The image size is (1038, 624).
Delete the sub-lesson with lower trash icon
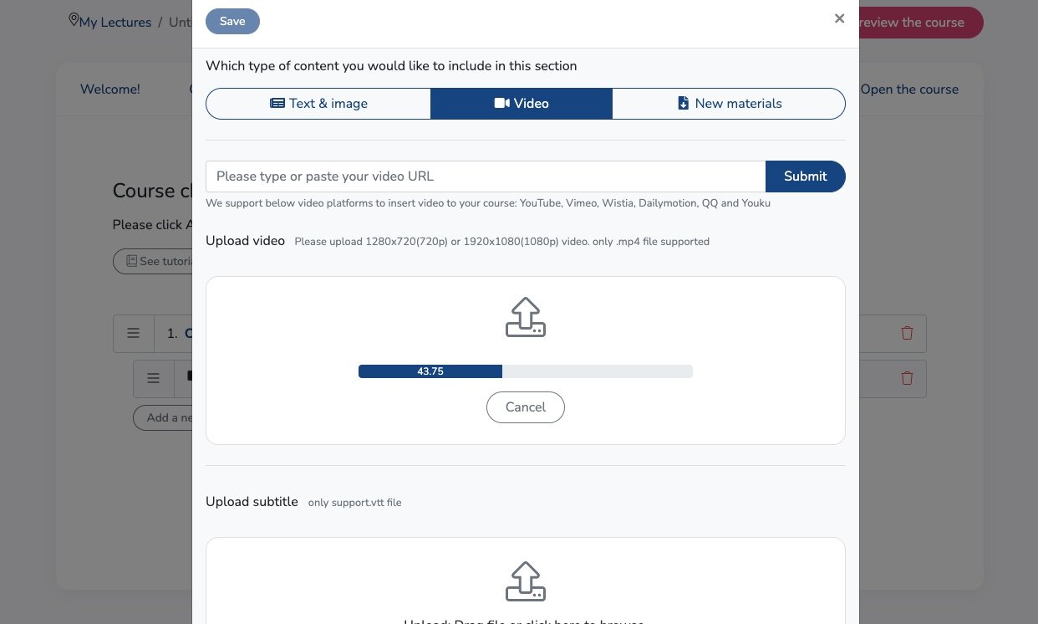tap(907, 378)
